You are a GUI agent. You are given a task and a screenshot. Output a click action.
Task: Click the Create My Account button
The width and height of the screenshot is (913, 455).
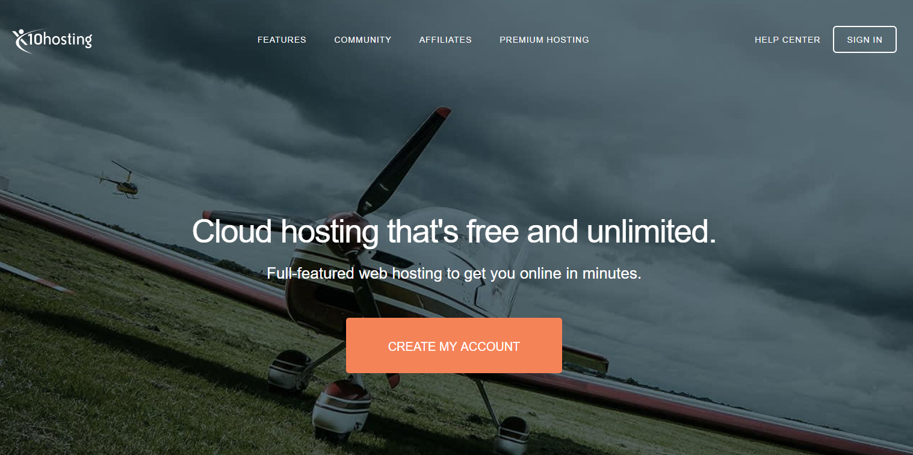[x=454, y=345]
